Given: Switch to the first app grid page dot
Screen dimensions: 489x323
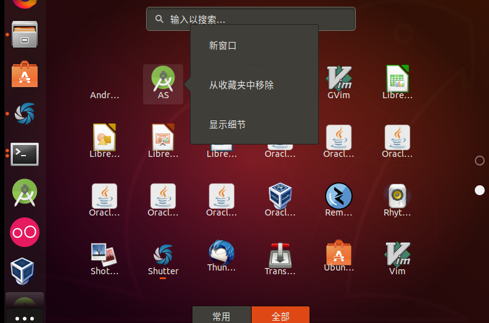Looking at the screenshot, I should coord(480,161).
